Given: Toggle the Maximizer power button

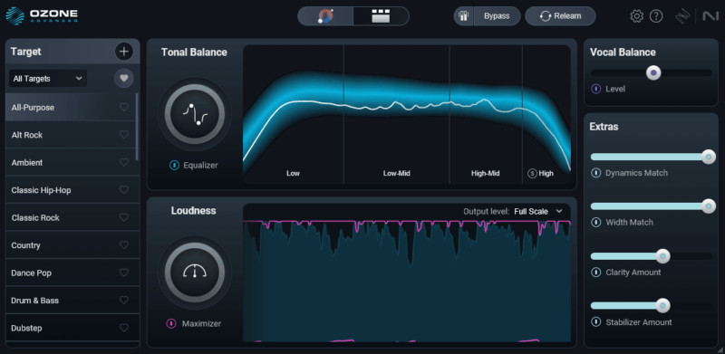Looking at the screenshot, I should [x=171, y=323].
